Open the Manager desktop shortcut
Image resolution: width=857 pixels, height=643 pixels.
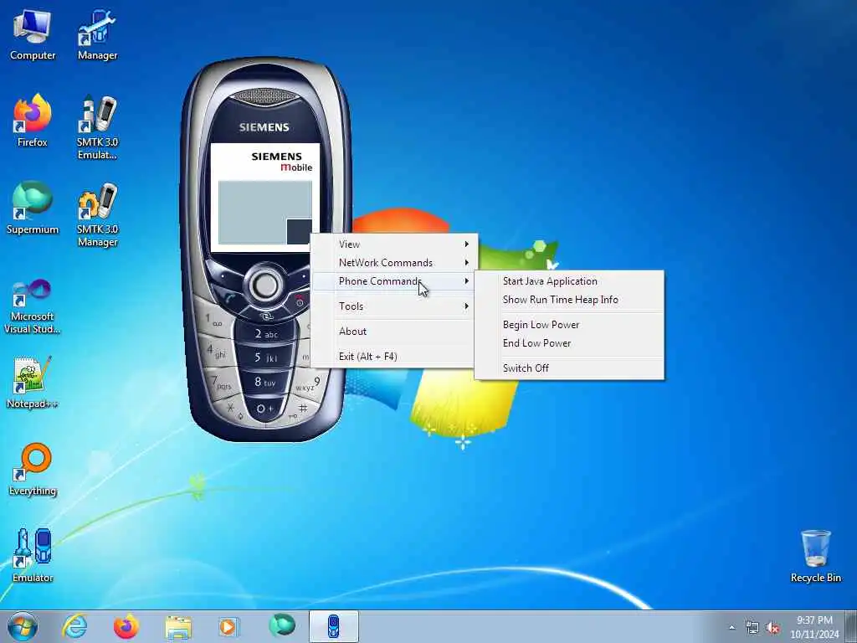click(97, 35)
